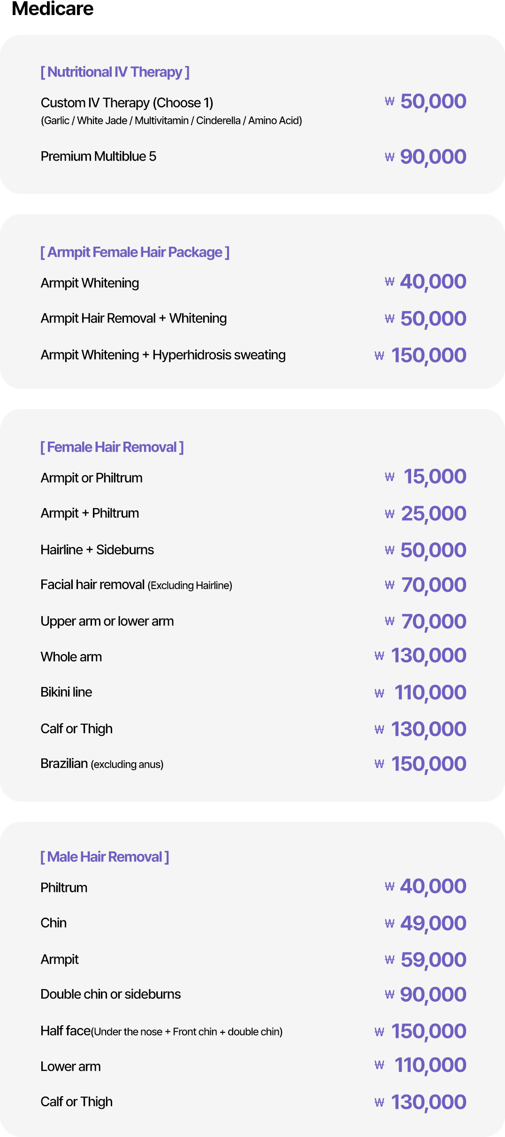The image size is (505, 1137).
Task: Click Armpit Hair Removal + Whitening
Action: pyautogui.click(x=134, y=318)
